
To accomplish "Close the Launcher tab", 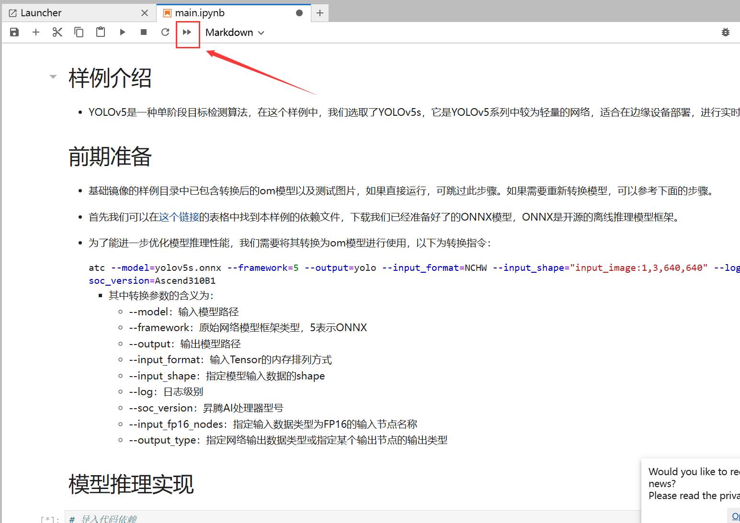I will point(145,13).
